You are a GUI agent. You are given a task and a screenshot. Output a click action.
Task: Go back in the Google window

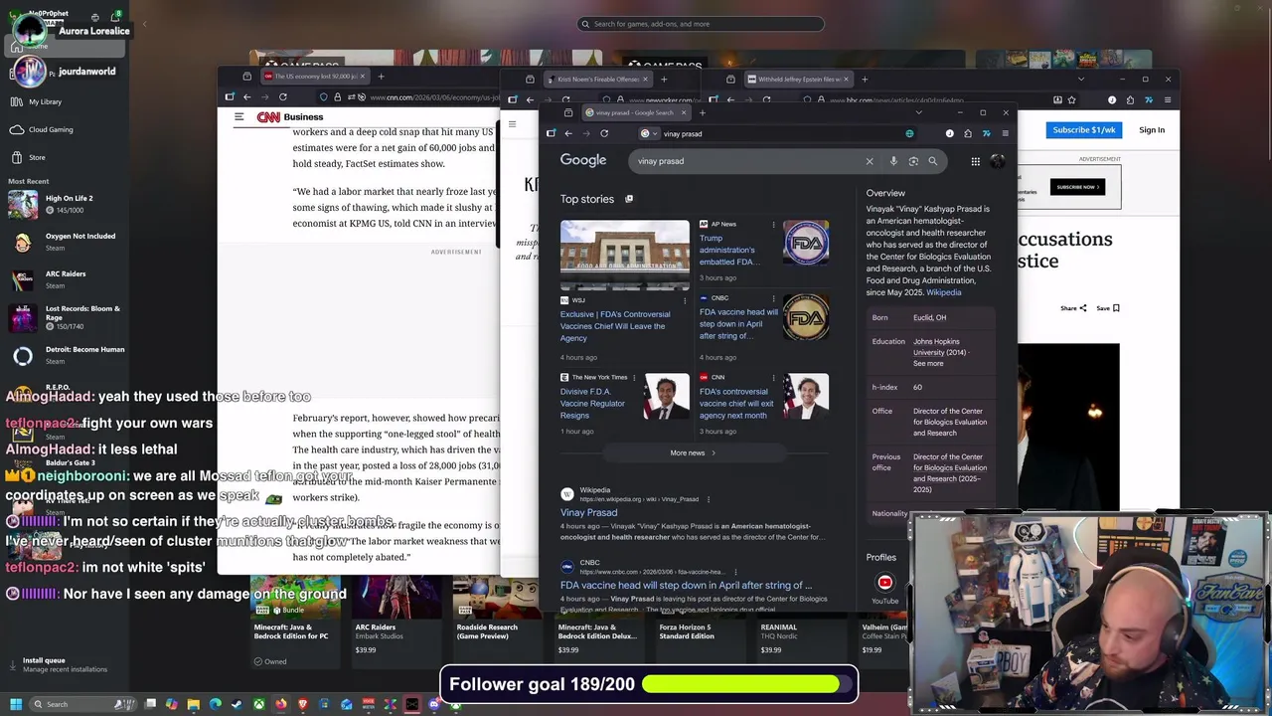click(x=568, y=133)
